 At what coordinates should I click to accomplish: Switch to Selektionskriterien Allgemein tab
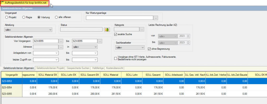click(19, 68)
